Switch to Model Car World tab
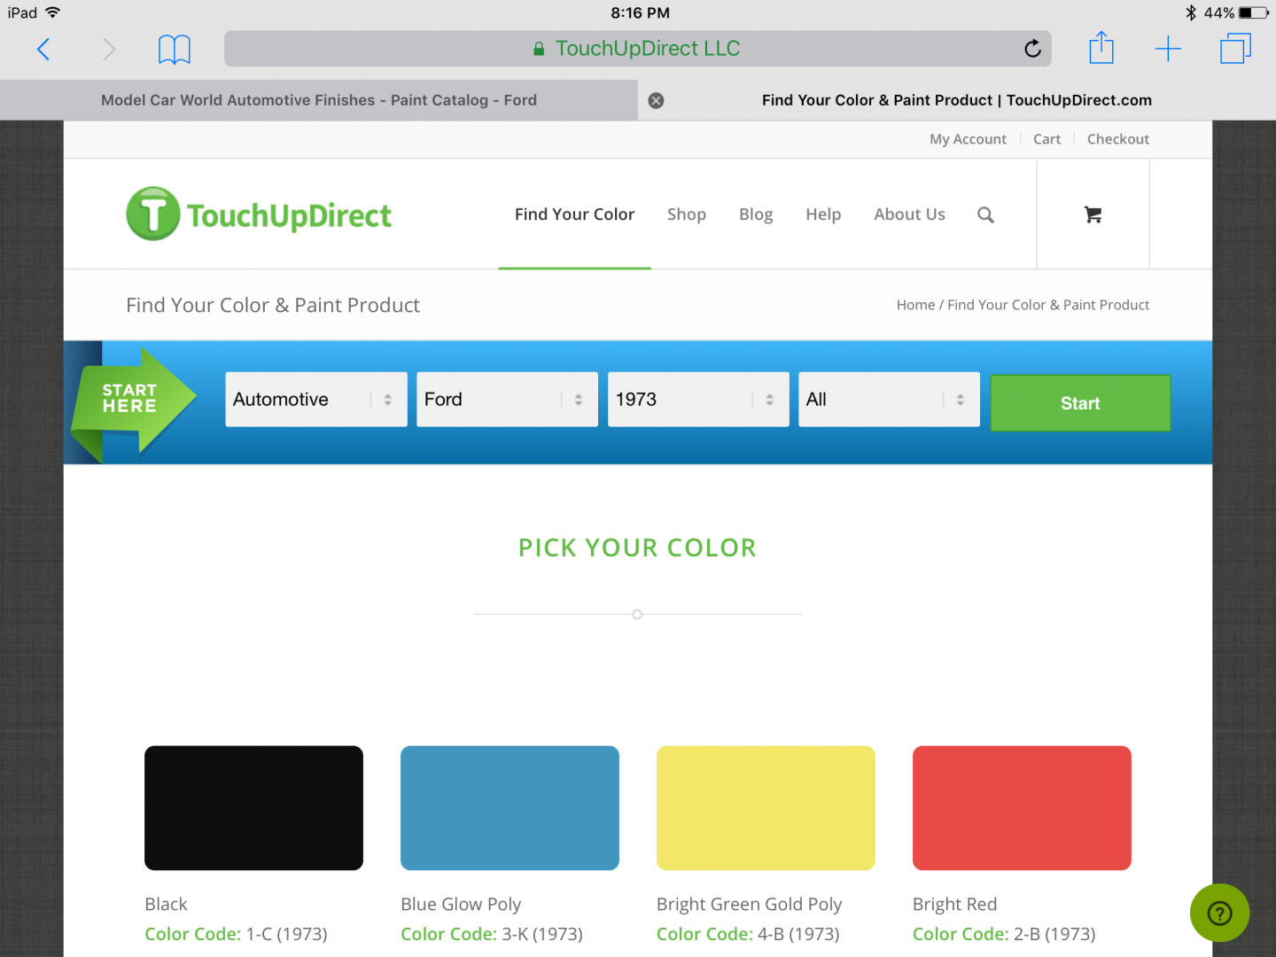The image size is (1276, 957). (x=319, y=100)
